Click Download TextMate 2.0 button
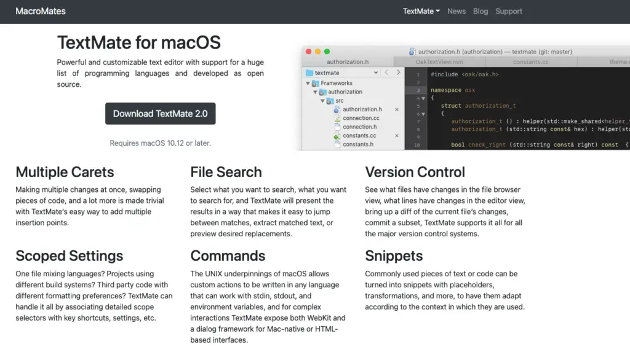The width and height of the screenshot is (630, 355). click(x=161, y=114)
